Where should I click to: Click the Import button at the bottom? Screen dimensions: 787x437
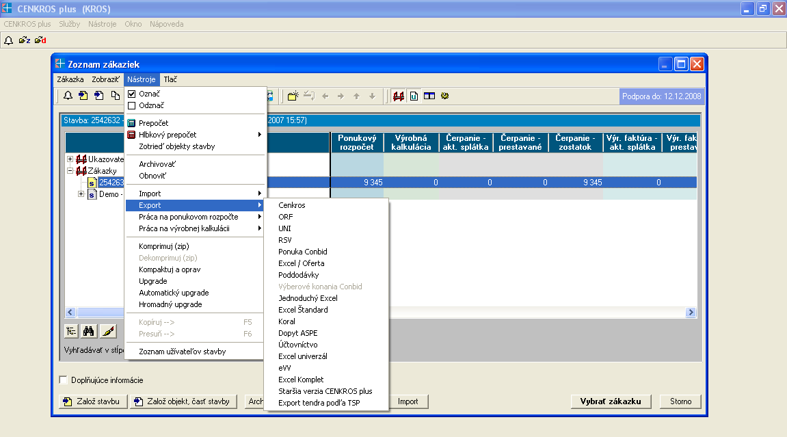coord(408,401)
